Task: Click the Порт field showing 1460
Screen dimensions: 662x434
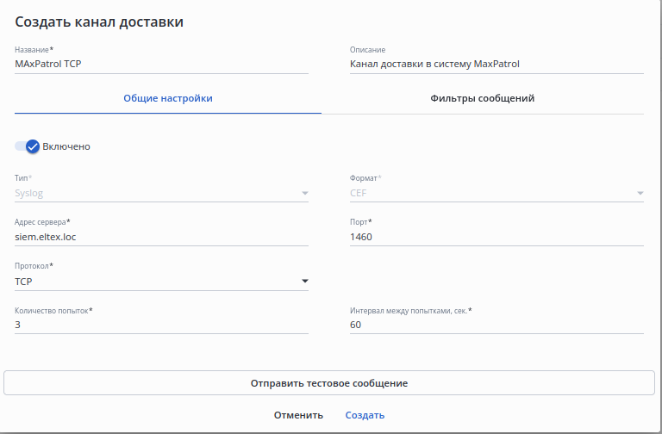Action: click(496, 237)
